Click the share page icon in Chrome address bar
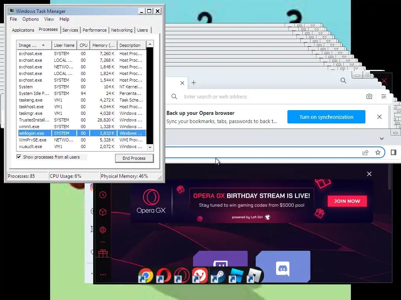Screen dimensions: 401x300 coord(365,153)
